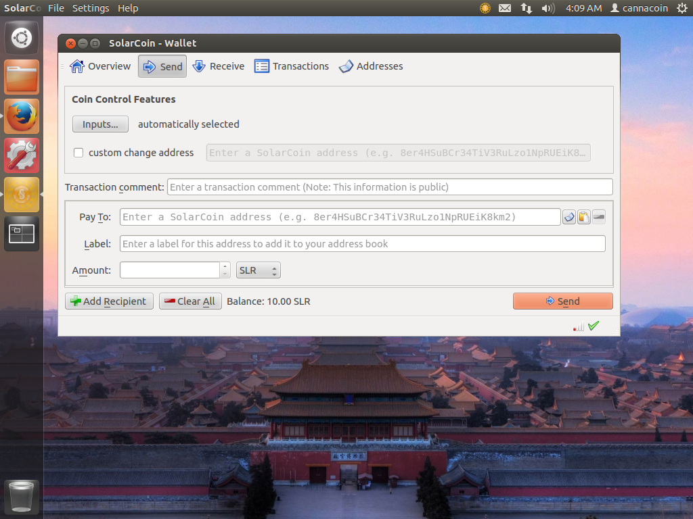
Task: Click the Balance: 10.00 SLR text
Action: pyautogui.click(x=269, y=301)
